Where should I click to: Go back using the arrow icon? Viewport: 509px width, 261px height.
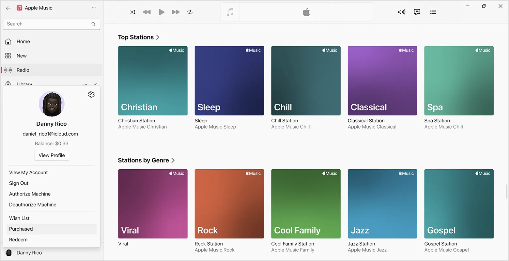pos(8,8)
